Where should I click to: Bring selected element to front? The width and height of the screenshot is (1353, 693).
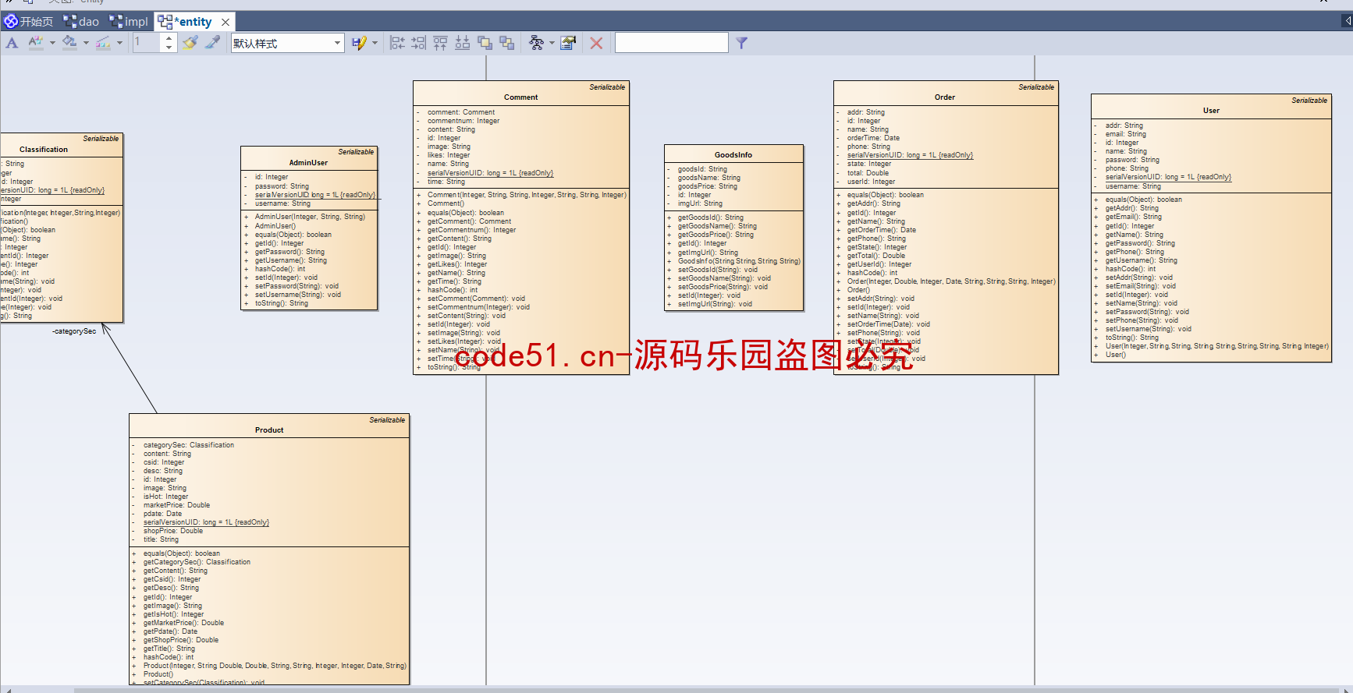485,43
